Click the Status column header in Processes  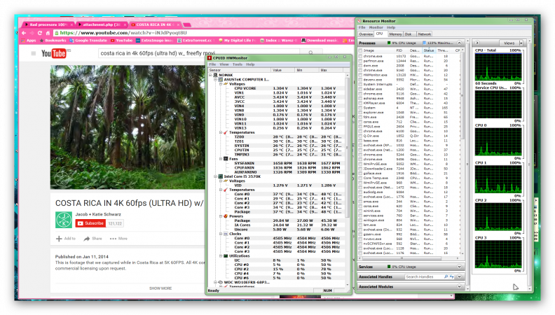(x=429, y=50)
